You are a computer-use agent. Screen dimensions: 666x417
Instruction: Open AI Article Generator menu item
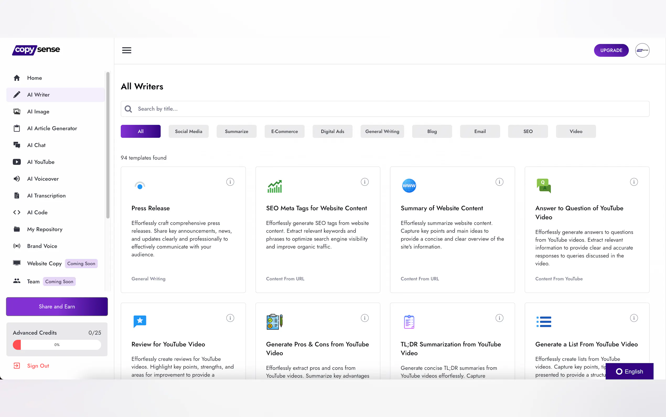click(52, 128)
